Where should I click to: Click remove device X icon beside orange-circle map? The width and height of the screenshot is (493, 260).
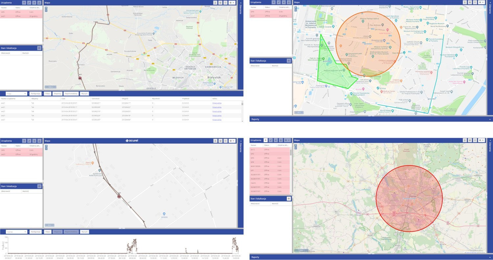click(x=284, y=2)
